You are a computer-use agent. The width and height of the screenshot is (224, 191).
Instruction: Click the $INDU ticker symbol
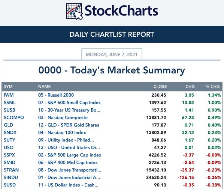pyautogui.click(x=11, y=178)
